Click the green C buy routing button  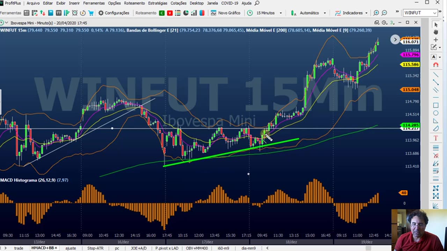(x=162, y=13)
